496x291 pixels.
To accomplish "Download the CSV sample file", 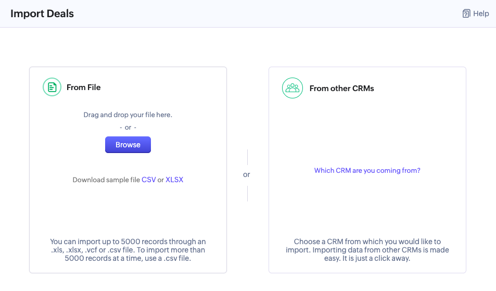I will tap(149, 180).
